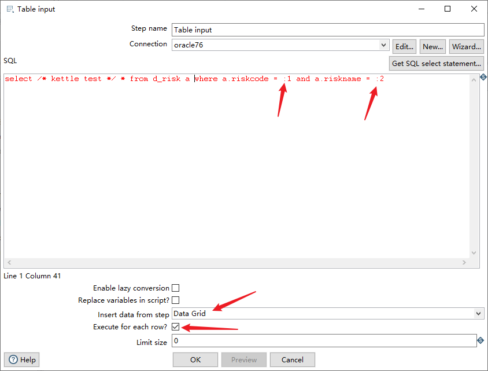Focus the Limit size input field
The height and width of the screenshot is (371, 488).
(x=324, y=341)
